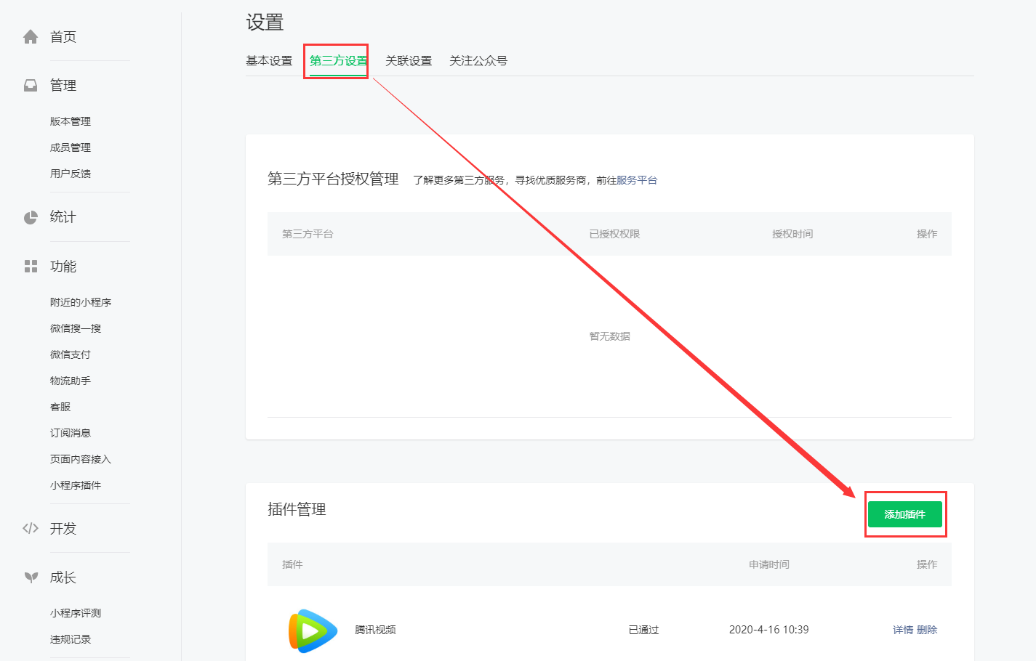
Task: Click the Tencent Video plugin logo
Action: point(313,630)
